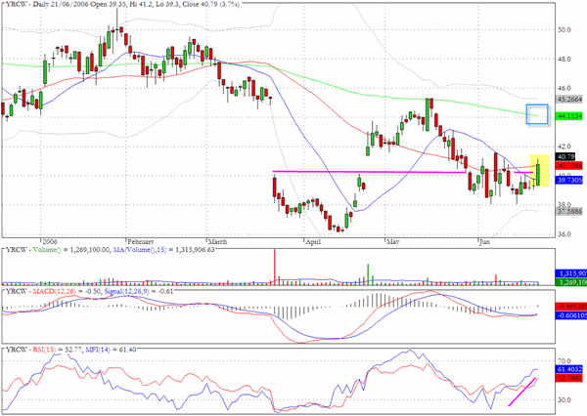Click the March date axis label

pyautogui.click(x=217, y=242)
